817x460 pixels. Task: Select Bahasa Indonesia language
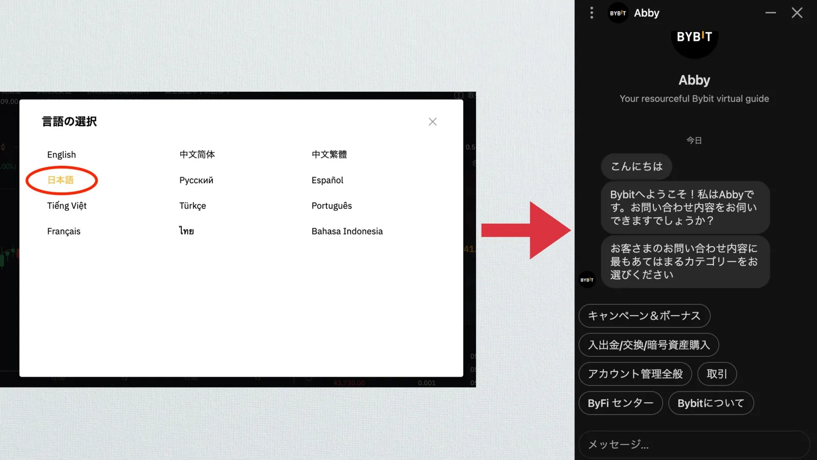point(347,231)
